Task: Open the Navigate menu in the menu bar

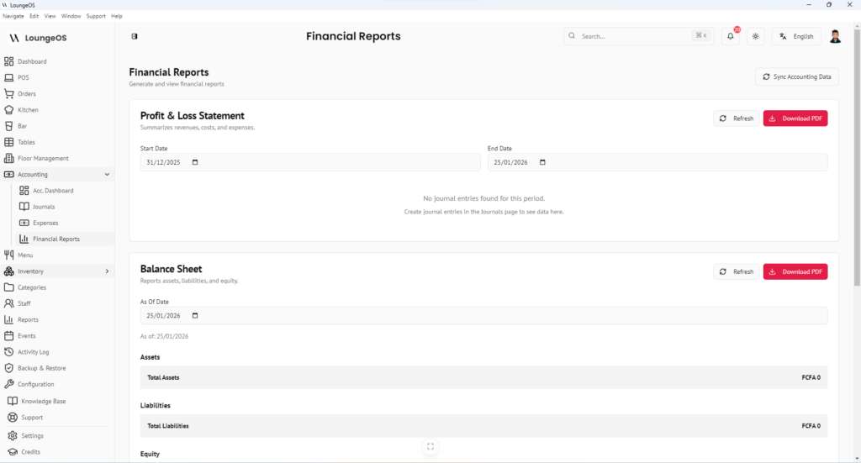Action: point(13,16)
